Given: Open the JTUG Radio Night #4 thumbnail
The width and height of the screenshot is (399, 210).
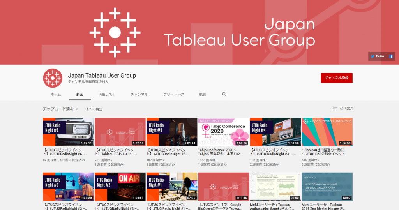Looking at the screenshot, I should click(275, 132).
